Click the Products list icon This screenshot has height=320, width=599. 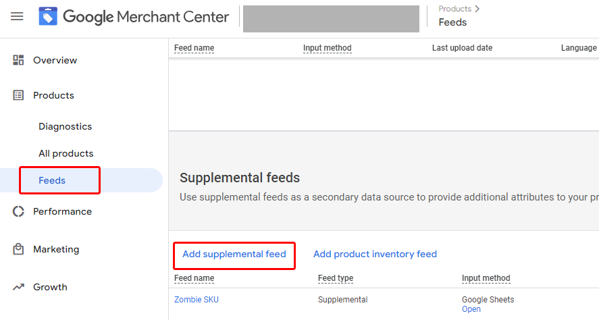pos(19,95)
